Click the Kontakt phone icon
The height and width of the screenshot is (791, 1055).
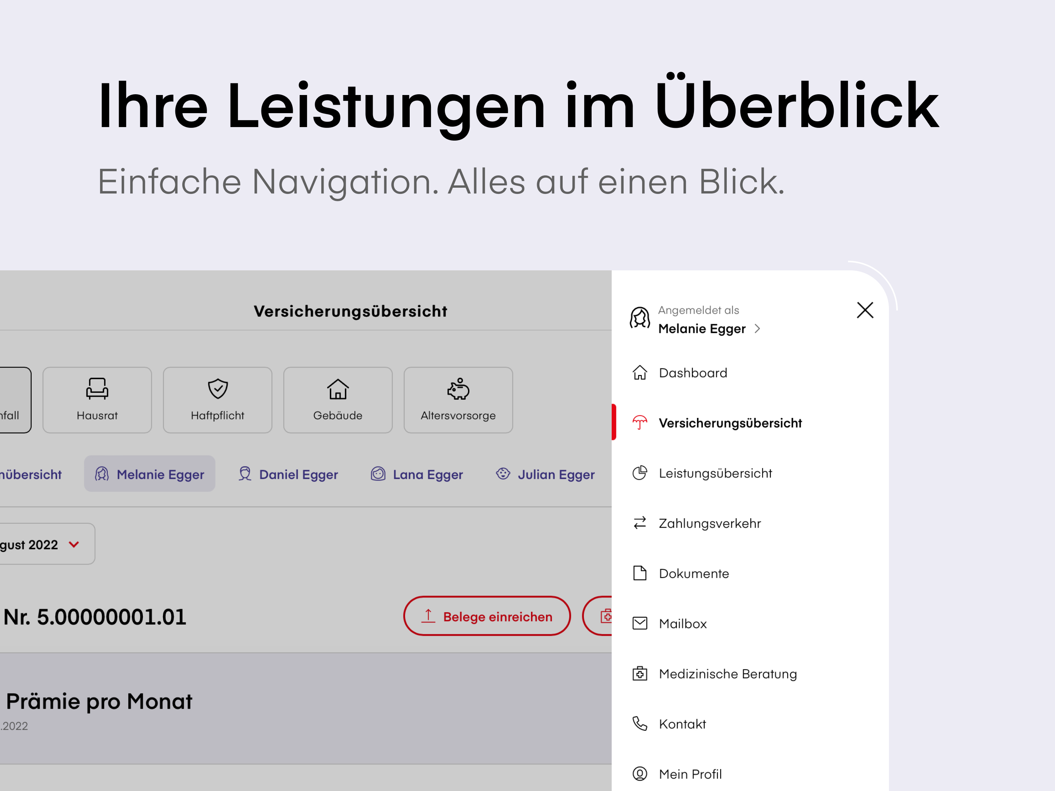[x=639, y=724]
